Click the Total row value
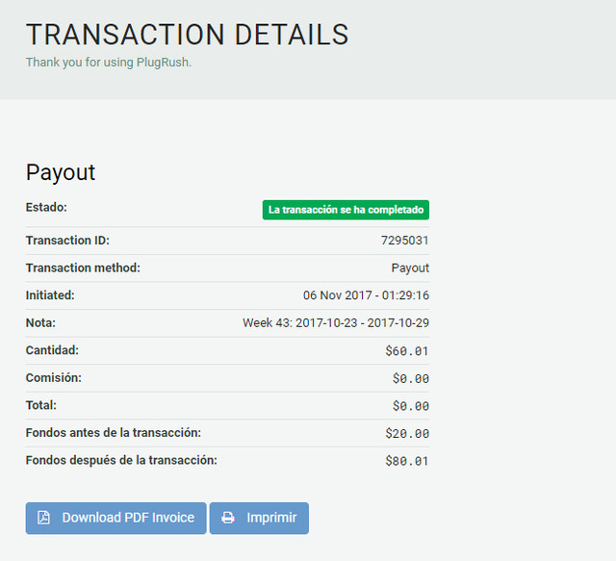 click(411, 406)
